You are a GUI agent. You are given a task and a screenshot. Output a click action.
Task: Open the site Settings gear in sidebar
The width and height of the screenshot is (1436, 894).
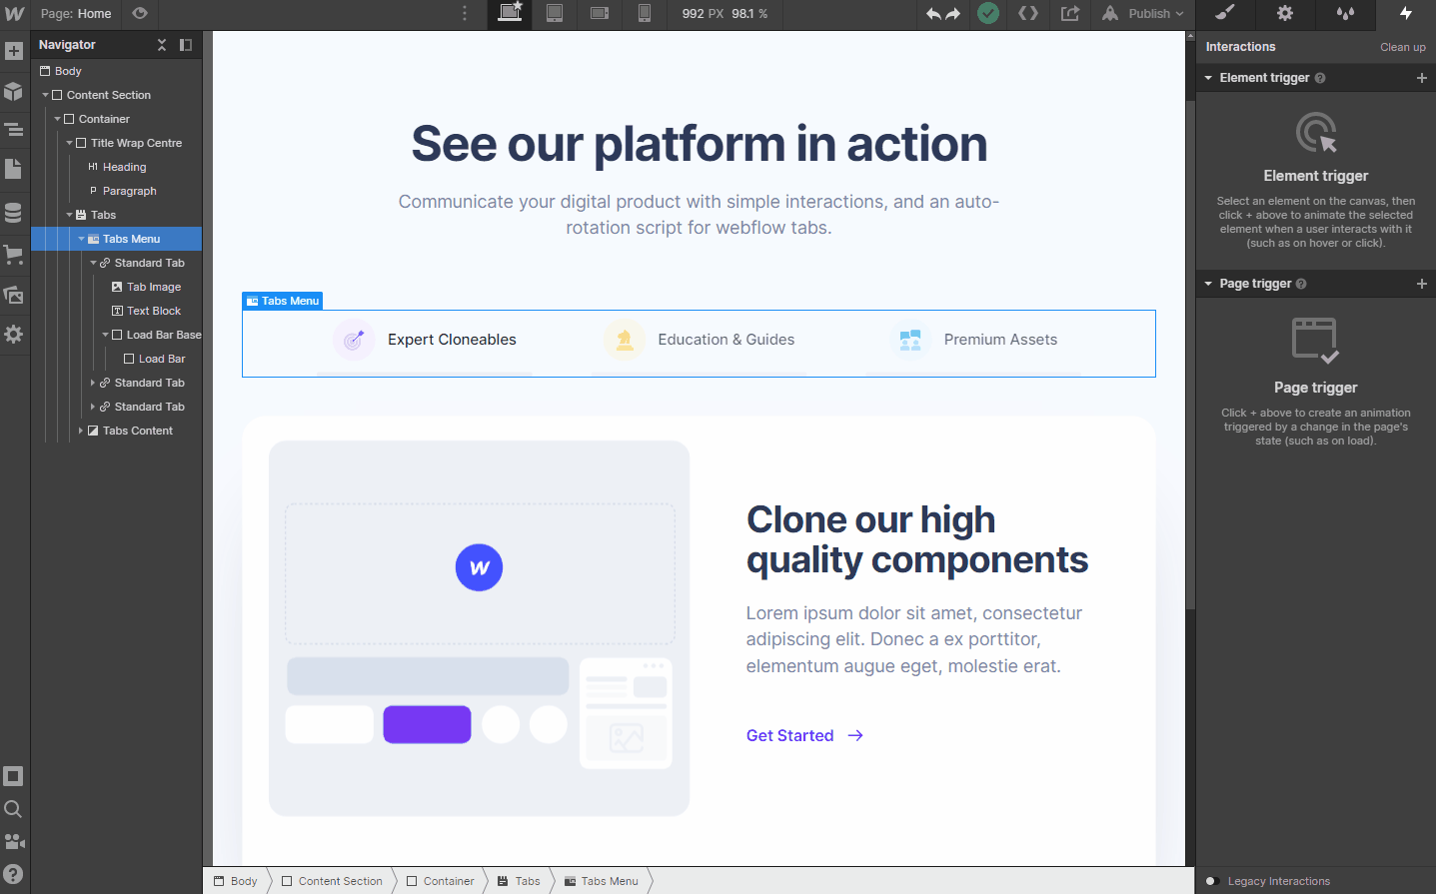point(14,335)
